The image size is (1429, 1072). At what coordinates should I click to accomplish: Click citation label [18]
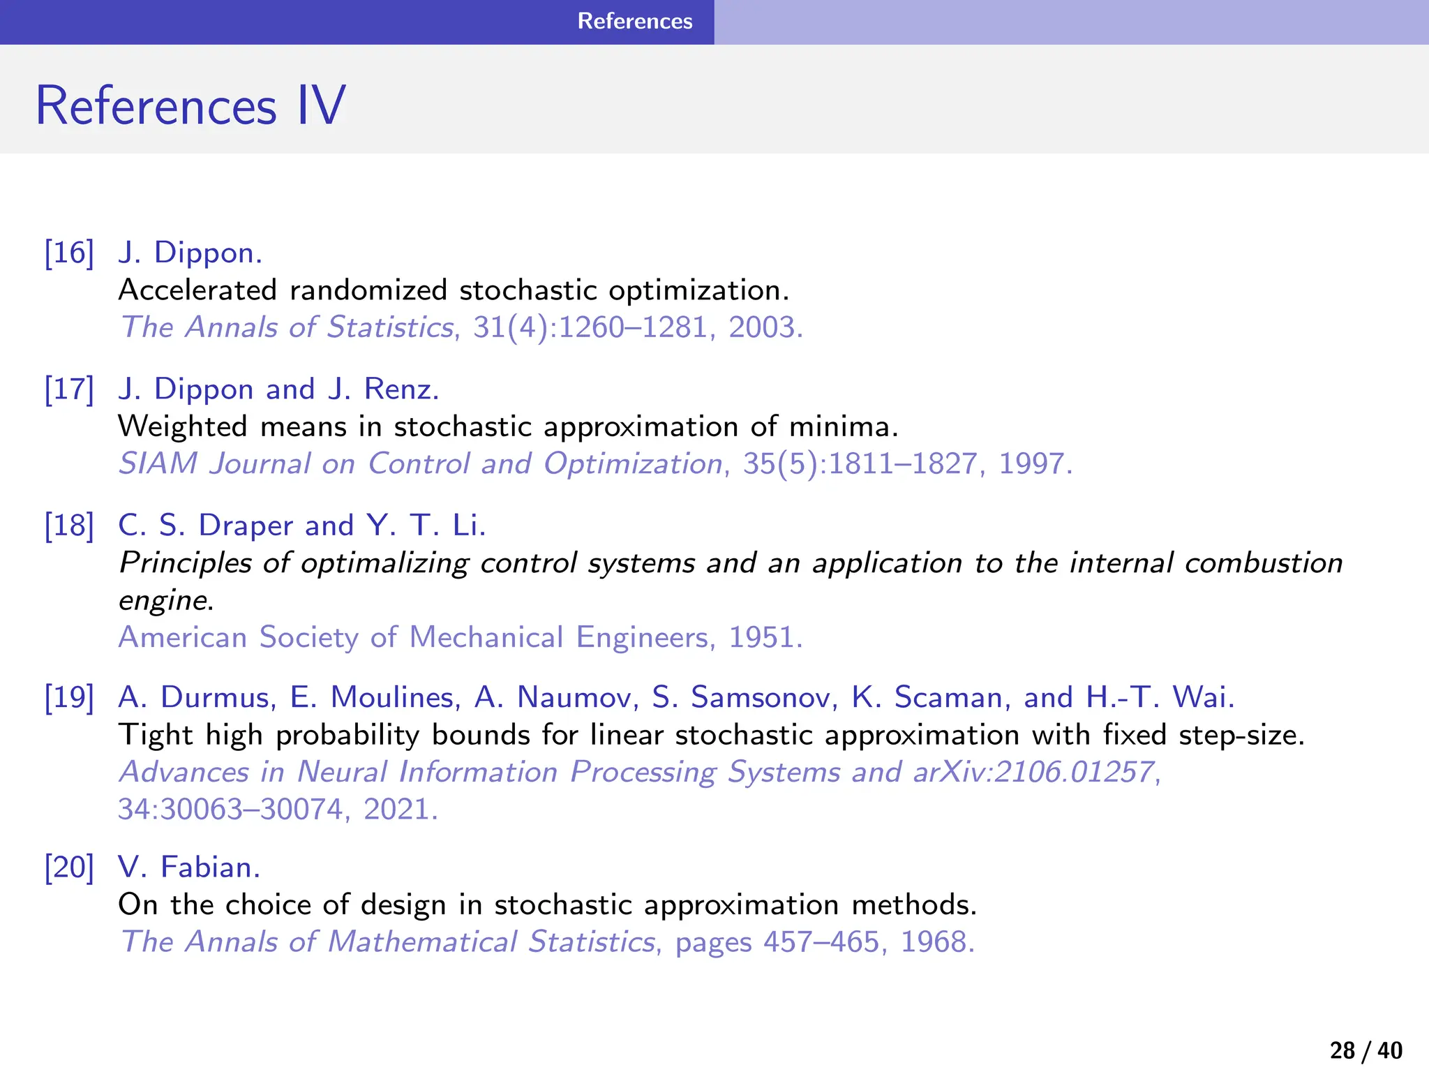pos(69,525)
